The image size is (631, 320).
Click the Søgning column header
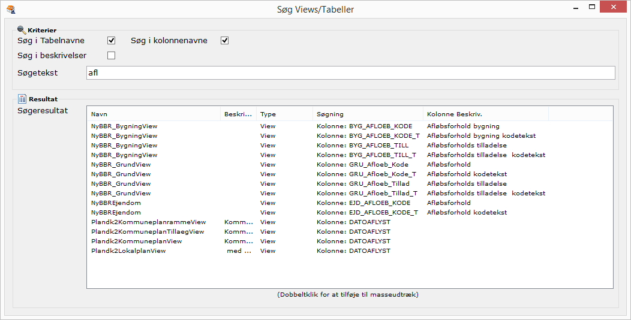(367, 114)
